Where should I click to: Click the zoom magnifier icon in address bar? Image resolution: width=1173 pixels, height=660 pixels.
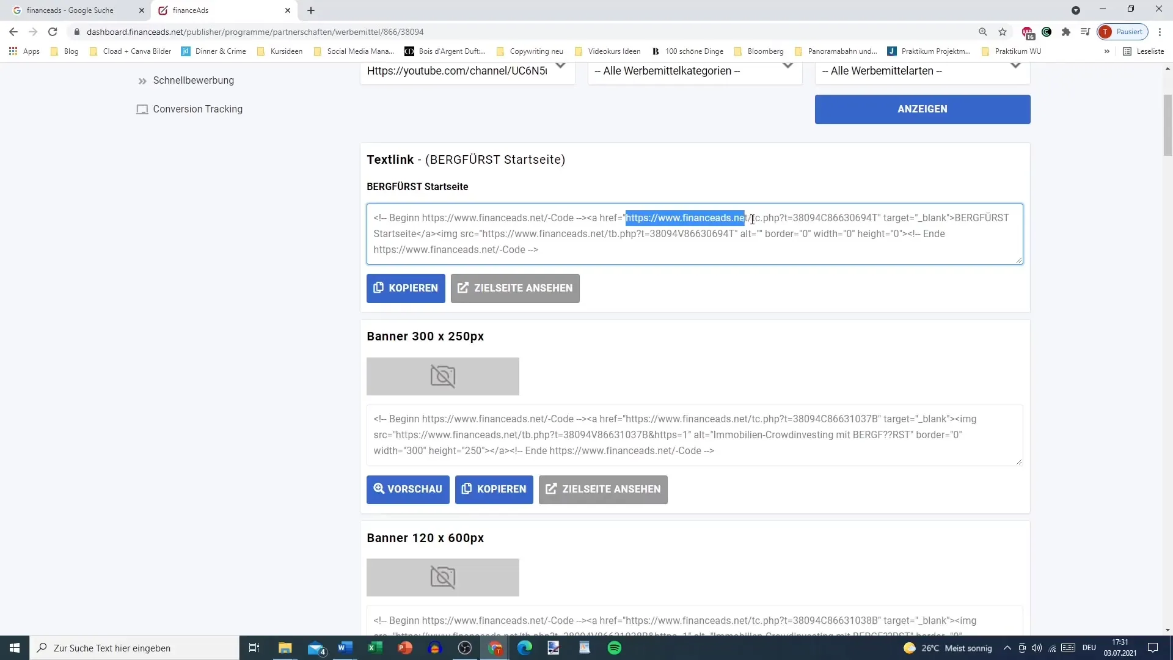[x=982, y=32]
